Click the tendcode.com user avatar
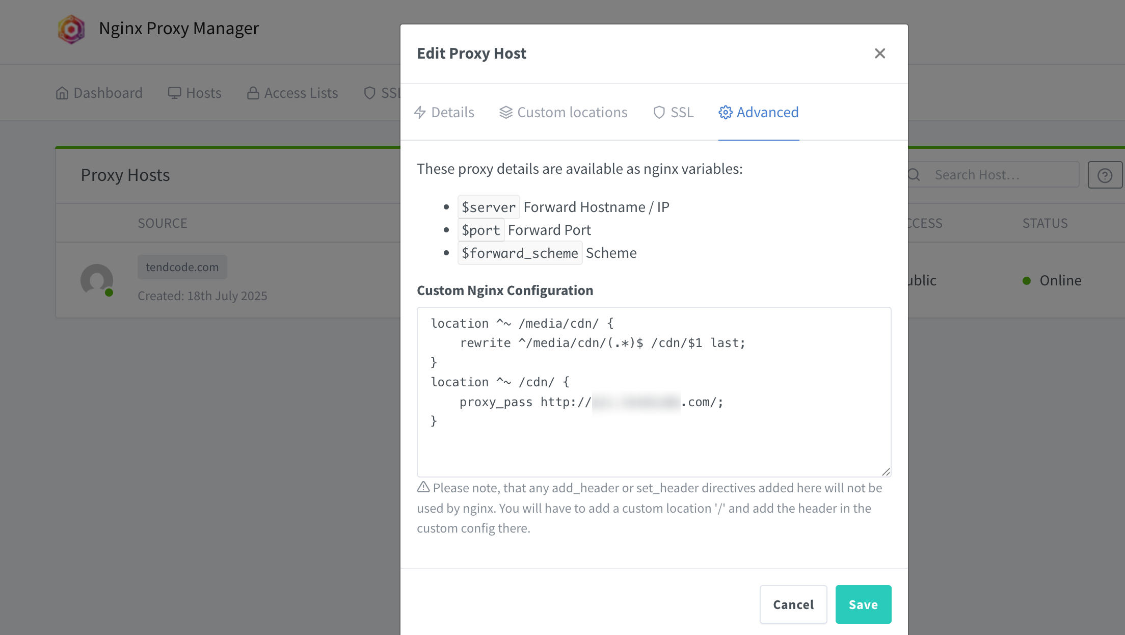This screenshot has width=1125, height=635. point(97,280)
